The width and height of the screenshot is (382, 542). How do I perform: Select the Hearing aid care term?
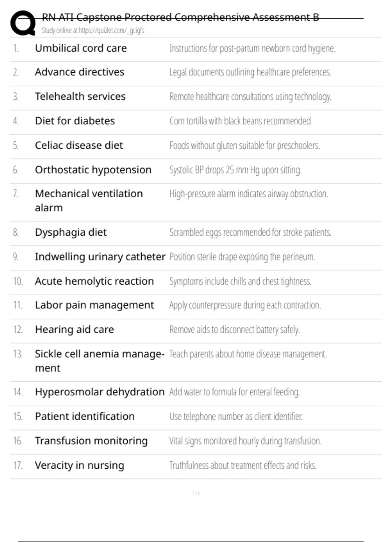tap(74, 329)
